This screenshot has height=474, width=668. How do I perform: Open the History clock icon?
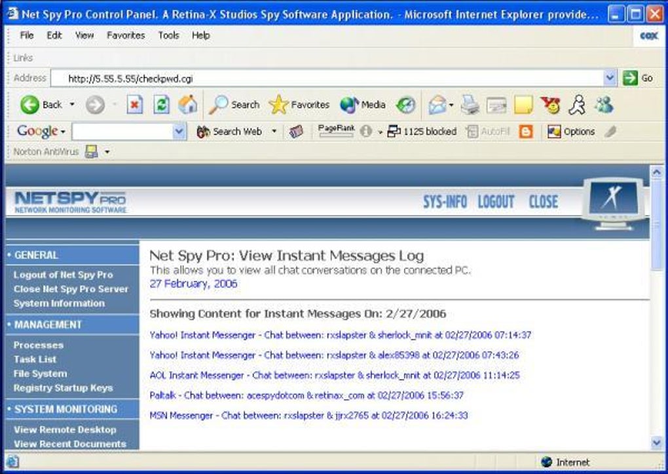coord(405,105)
